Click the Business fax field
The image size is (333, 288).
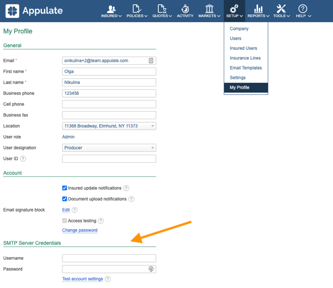pyautogui.click(x=109, y=115)
